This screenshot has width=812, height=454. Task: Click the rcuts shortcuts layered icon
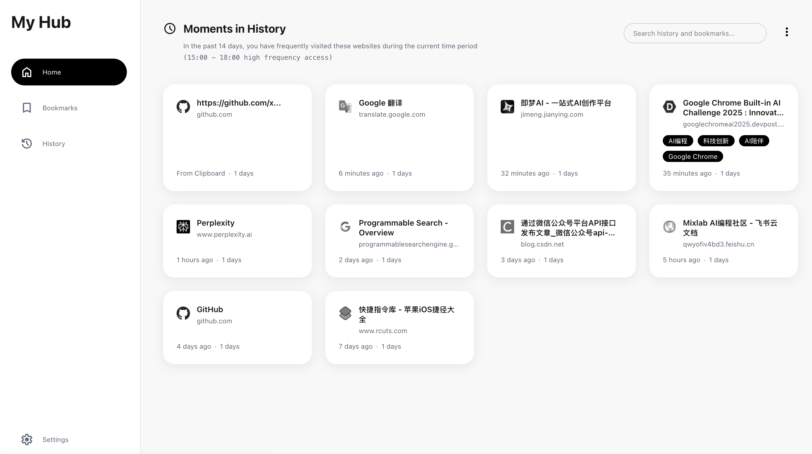[345, 313]
